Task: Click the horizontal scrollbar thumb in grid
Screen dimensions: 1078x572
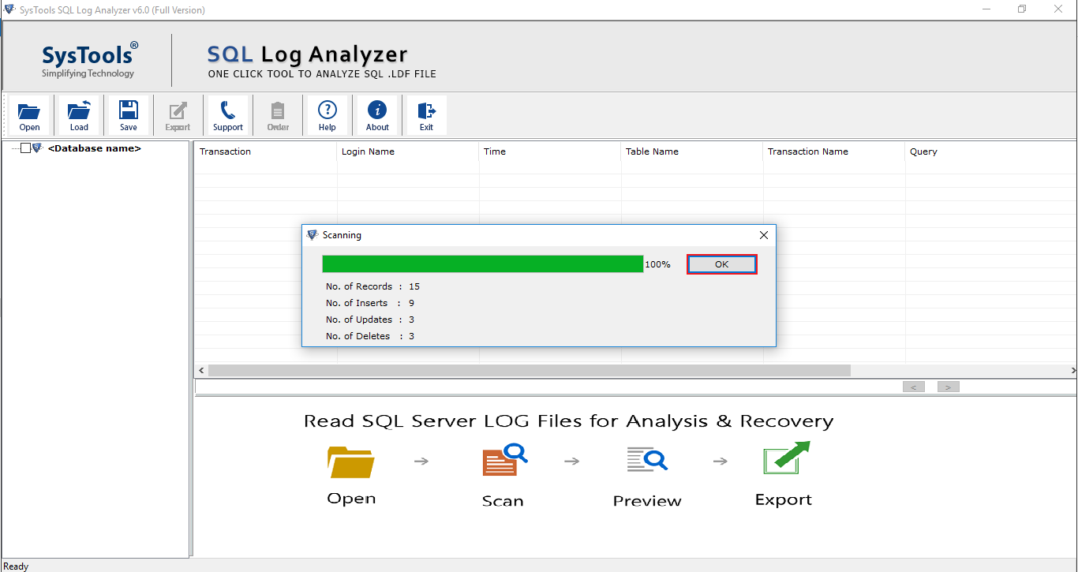Action: point(530,370)
